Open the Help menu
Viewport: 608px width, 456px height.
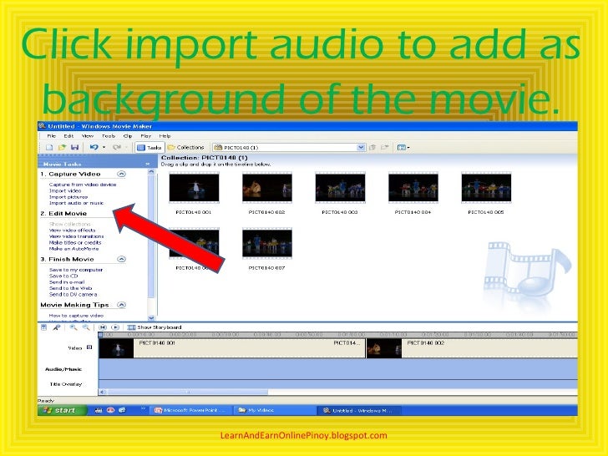[x=165, y=136]
